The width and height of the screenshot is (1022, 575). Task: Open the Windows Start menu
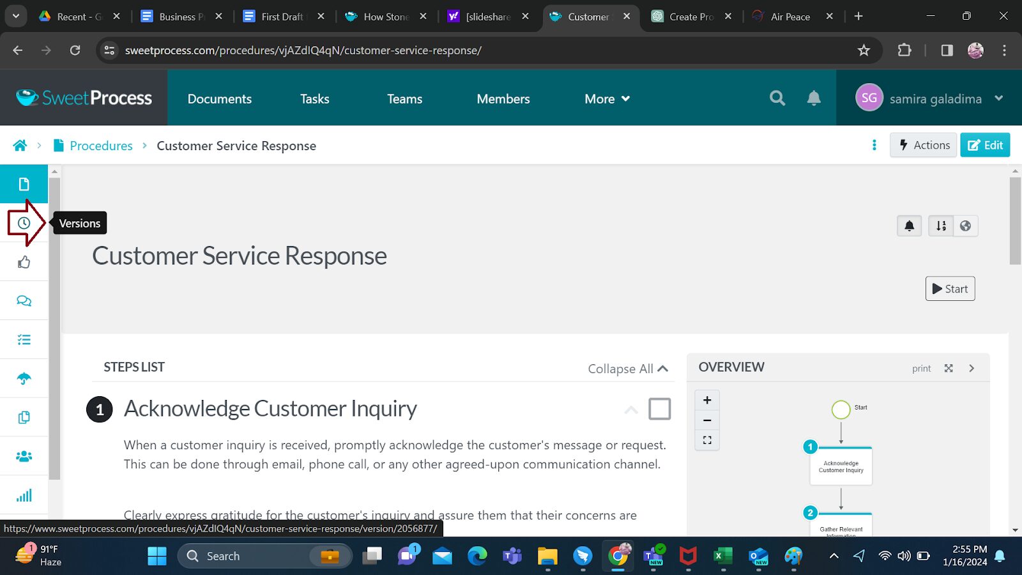click(156, 556)
